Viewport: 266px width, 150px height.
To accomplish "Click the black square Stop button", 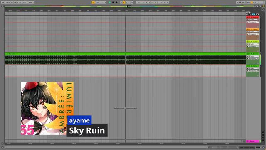I will [x=113, y=2].
